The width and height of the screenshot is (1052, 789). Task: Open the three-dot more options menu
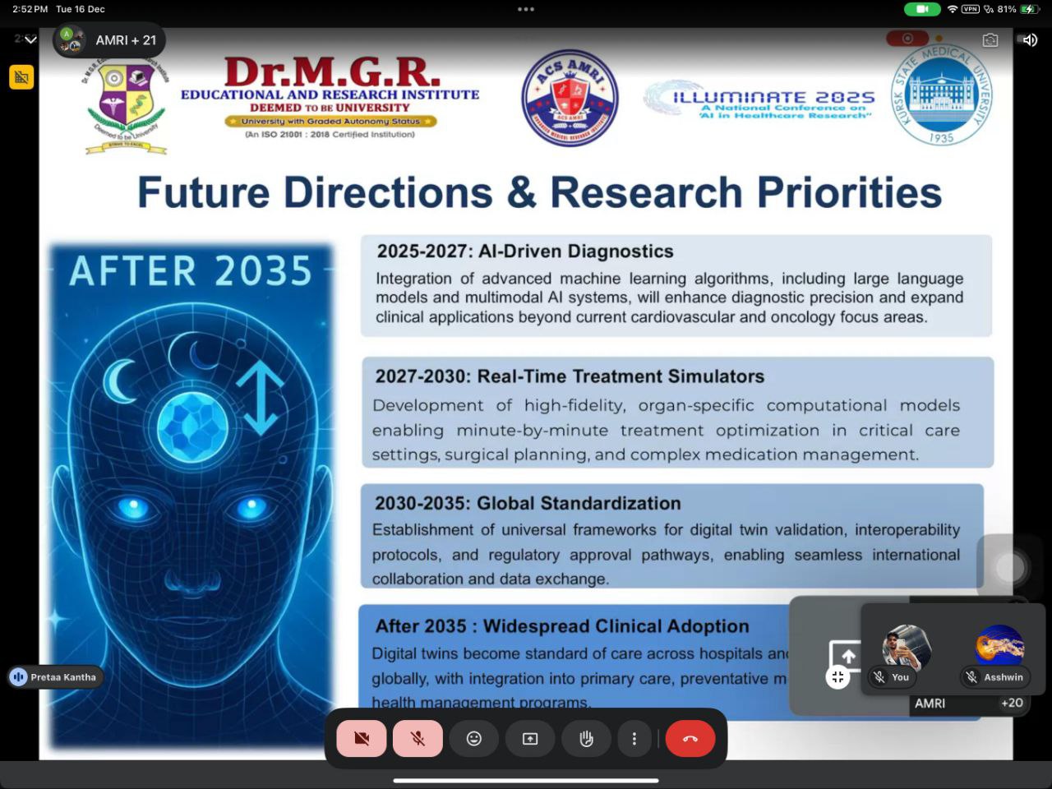click(634, 739)
